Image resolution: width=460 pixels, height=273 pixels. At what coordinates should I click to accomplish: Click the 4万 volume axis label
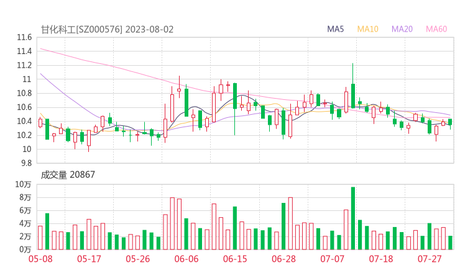[x=25, y=223]
